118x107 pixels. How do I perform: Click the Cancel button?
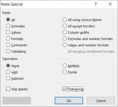click(101, 101)
